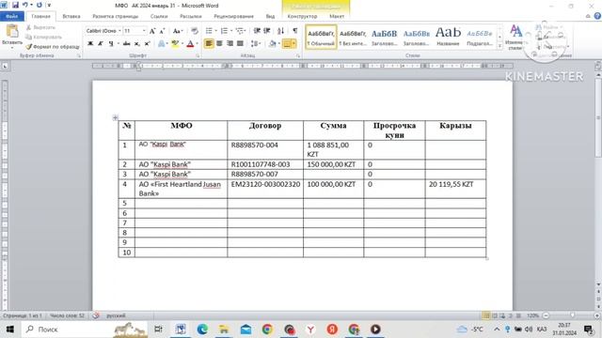
Task: Click the cell EM23120-003002320
Action: [x=265, y=189]
